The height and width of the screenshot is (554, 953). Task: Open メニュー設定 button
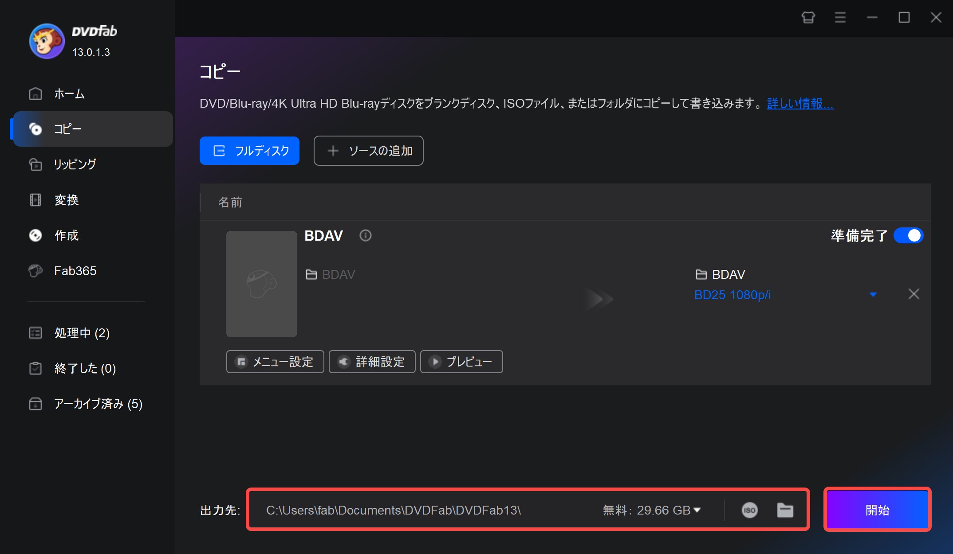click(x=275, y=362)
